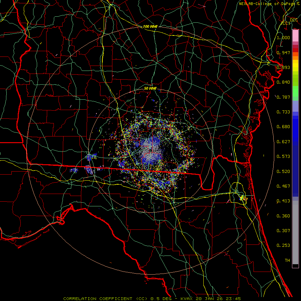
Task: Select the 1.000 legend value
Action: pos(283,37)
